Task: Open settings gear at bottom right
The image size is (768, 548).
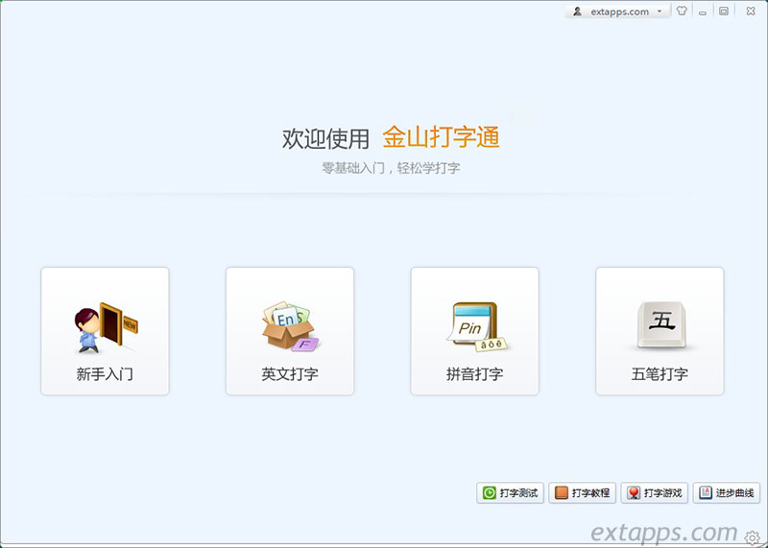Action: (x=753, y=537)
